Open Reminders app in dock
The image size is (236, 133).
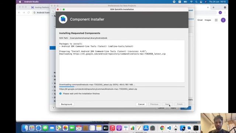(92, 128)
